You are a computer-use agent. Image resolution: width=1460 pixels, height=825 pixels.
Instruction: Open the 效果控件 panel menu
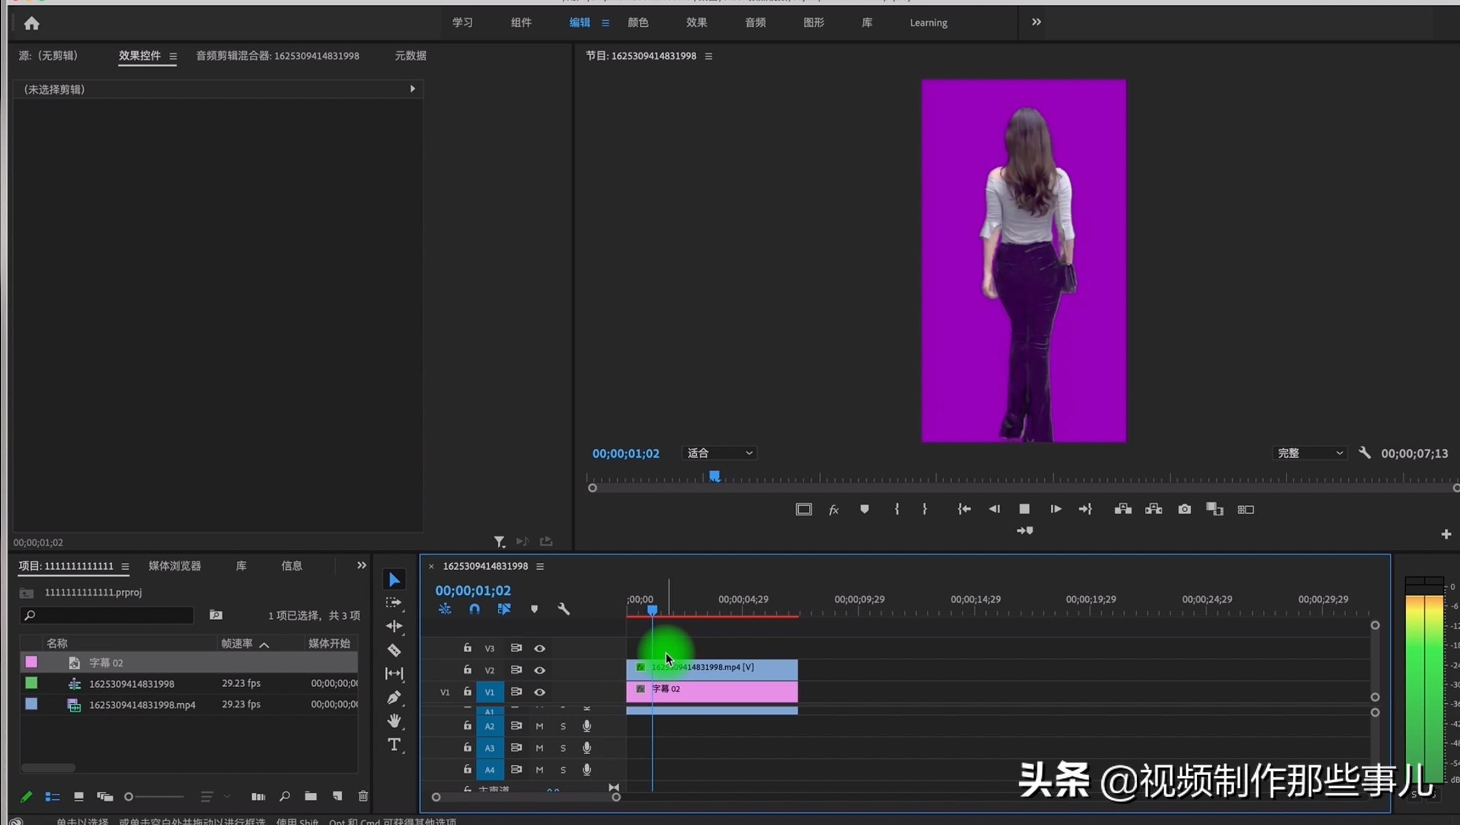[173, 56]
